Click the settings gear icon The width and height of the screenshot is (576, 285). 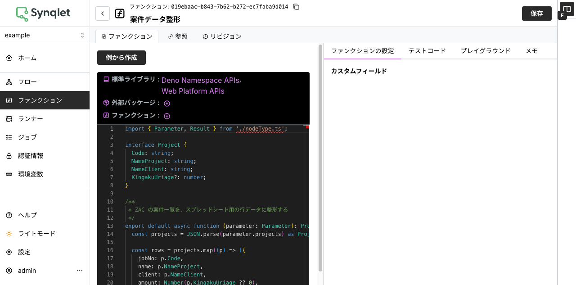[9, 252]
